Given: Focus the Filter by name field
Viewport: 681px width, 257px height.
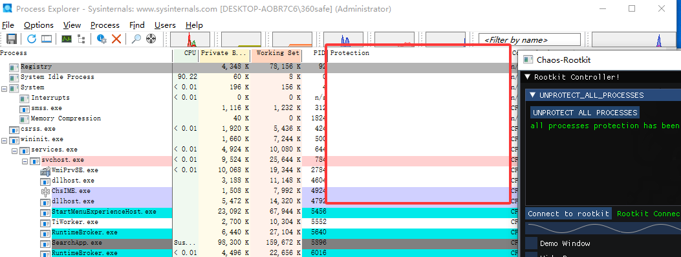Looking at the screenshot, I should point(530,39).
